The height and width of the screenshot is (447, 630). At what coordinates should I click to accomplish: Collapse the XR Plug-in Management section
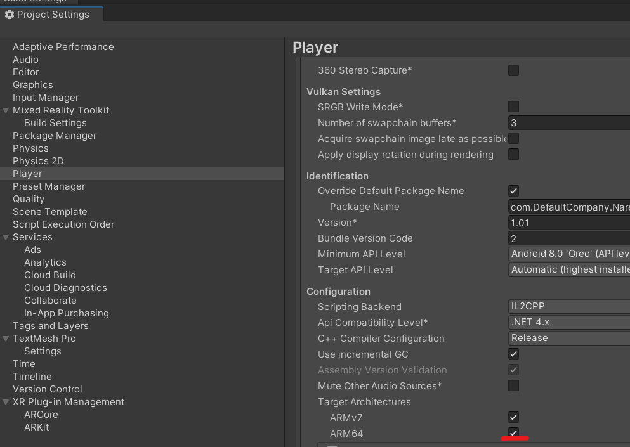(6, 402)
